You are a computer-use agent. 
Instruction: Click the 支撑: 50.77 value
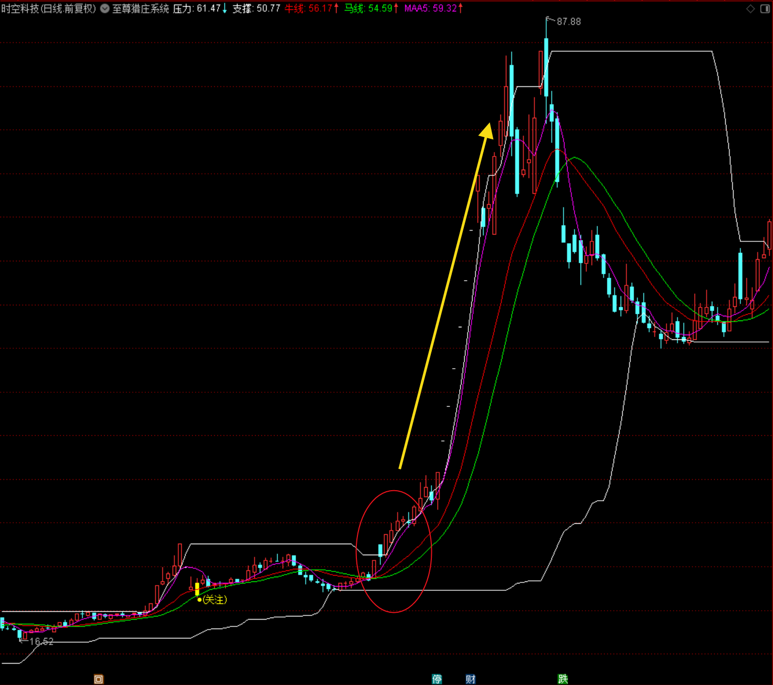(257, 8)
